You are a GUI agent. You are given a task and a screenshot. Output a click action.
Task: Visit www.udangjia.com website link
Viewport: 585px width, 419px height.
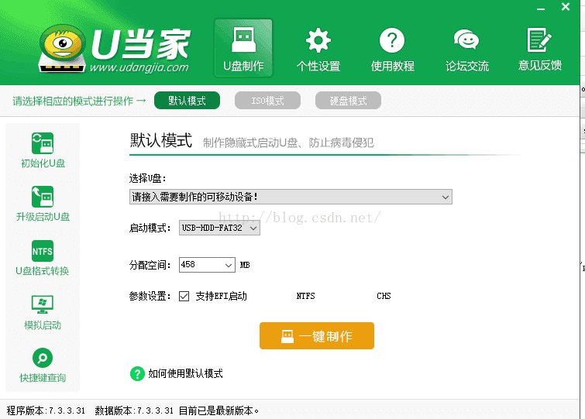coord(139,67)
